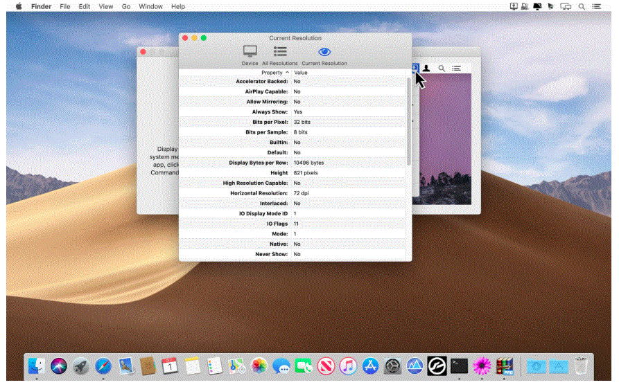Open Terminal from the Dock
The image size is (619, 387).
(459, 366)
